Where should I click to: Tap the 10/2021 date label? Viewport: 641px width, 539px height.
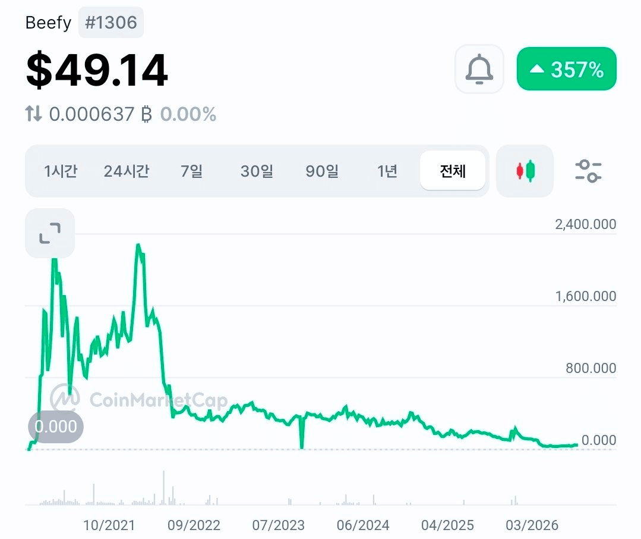(109, 525)
